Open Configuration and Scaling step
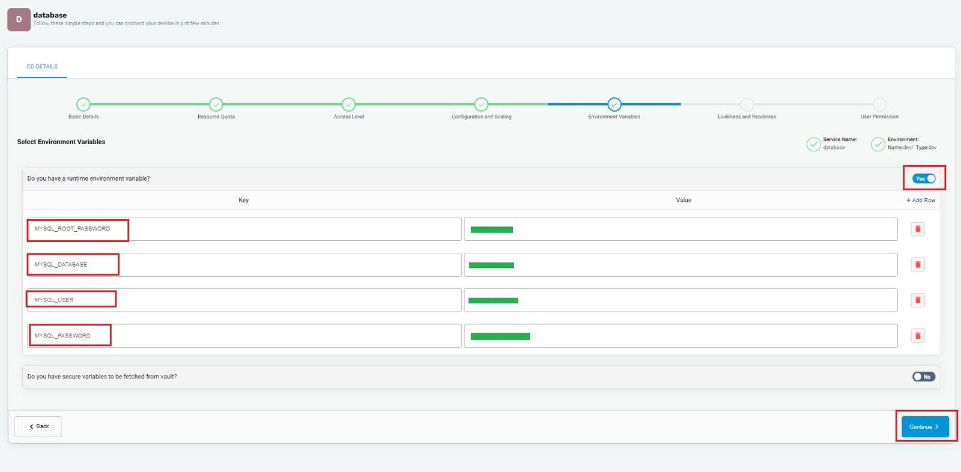This screenshot has height=472, width=961. [481, 104]
